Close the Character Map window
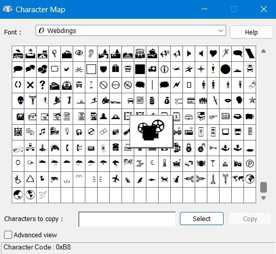 264,9
